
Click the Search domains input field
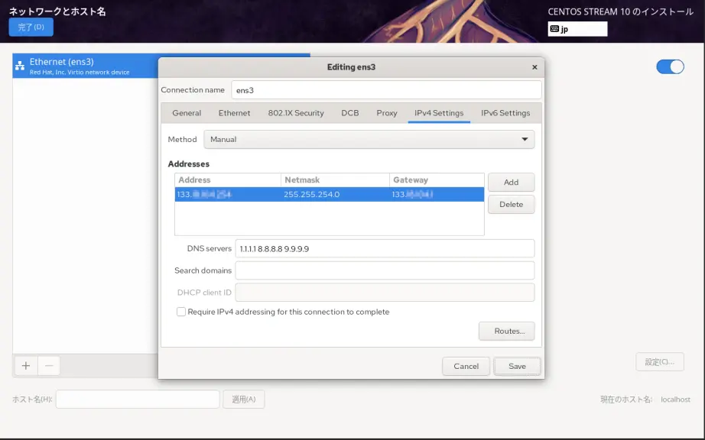coord(385,270)
